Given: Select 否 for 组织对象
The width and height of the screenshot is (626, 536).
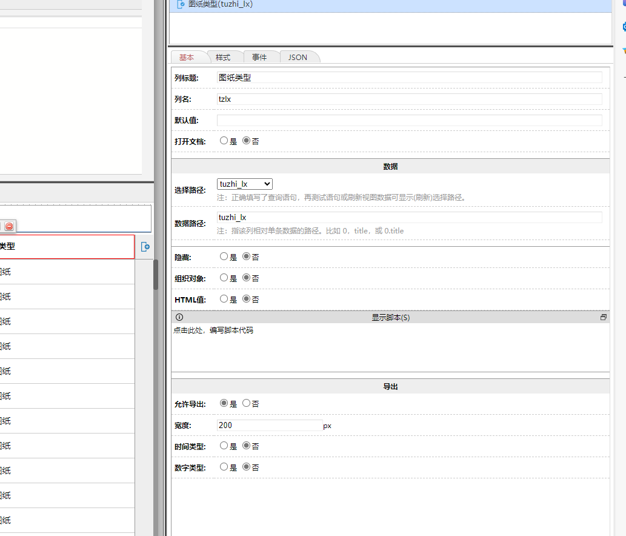Looking at the screenshot, I should (246, 278).
